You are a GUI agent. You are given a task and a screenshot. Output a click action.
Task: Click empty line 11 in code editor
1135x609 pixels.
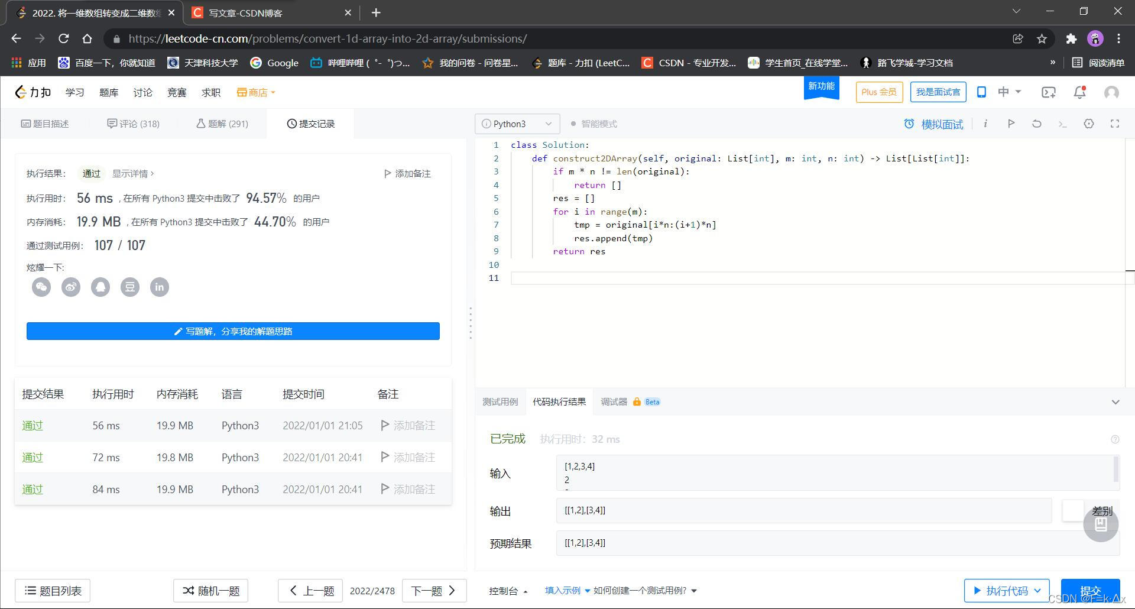[818, 278]
